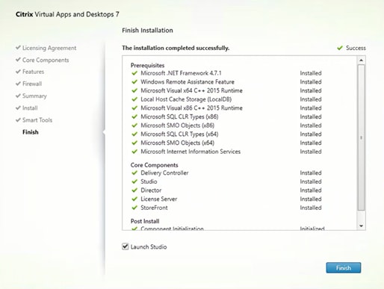Viewport: 384px width, 289px height.
Task: Click the Summary step checkmark
Action: pyautogui.click(x=18, y=96)
